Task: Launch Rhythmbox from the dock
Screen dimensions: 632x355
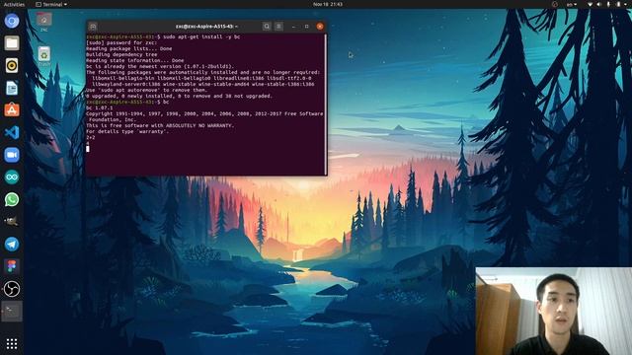Action: coord(12,66)
